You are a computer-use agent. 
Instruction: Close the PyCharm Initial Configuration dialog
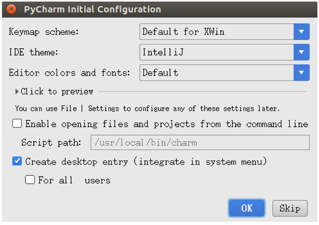11,9
